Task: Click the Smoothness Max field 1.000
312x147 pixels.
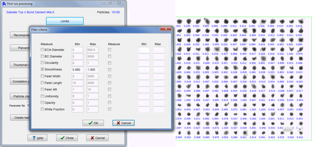Action: pos(93,70)
